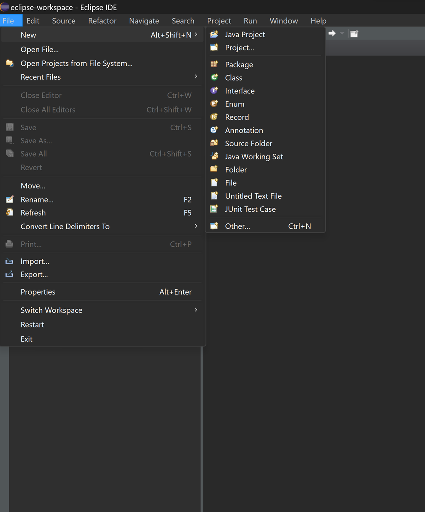Choose Open Projects from File System
Image resolution: width=425 pixels, height=512 pixels.
(76, 63)
